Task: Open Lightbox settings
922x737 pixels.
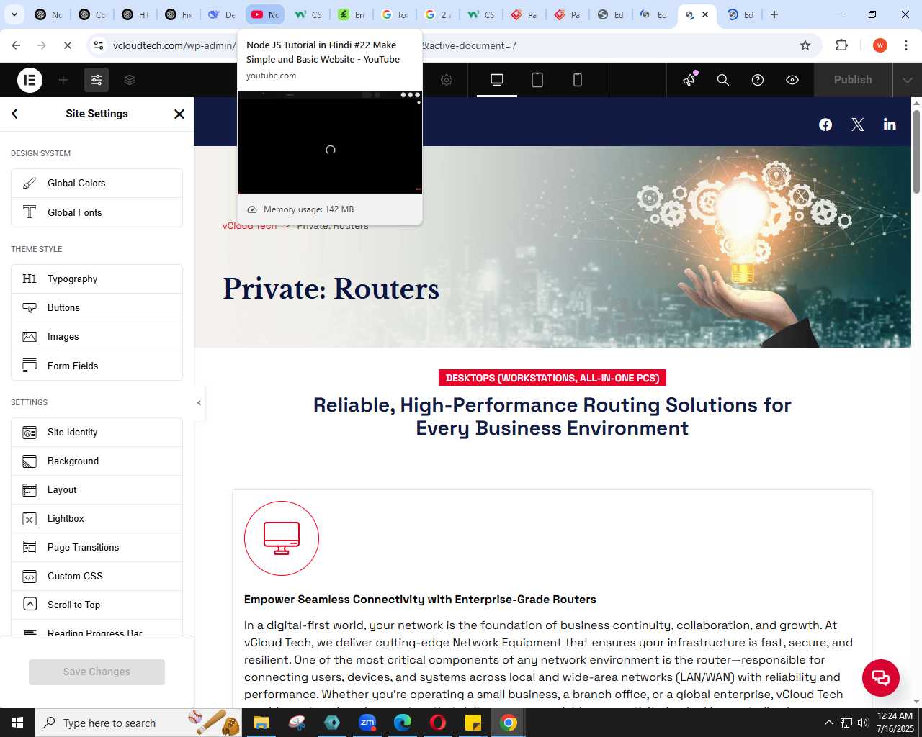Action: [97, 519]
